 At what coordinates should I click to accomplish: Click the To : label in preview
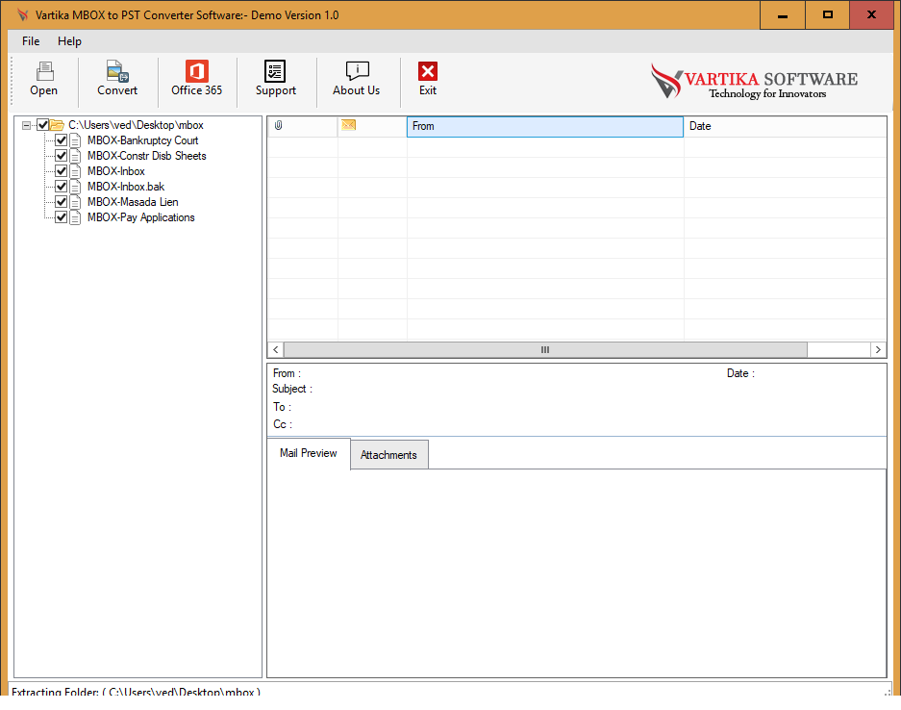282,407
